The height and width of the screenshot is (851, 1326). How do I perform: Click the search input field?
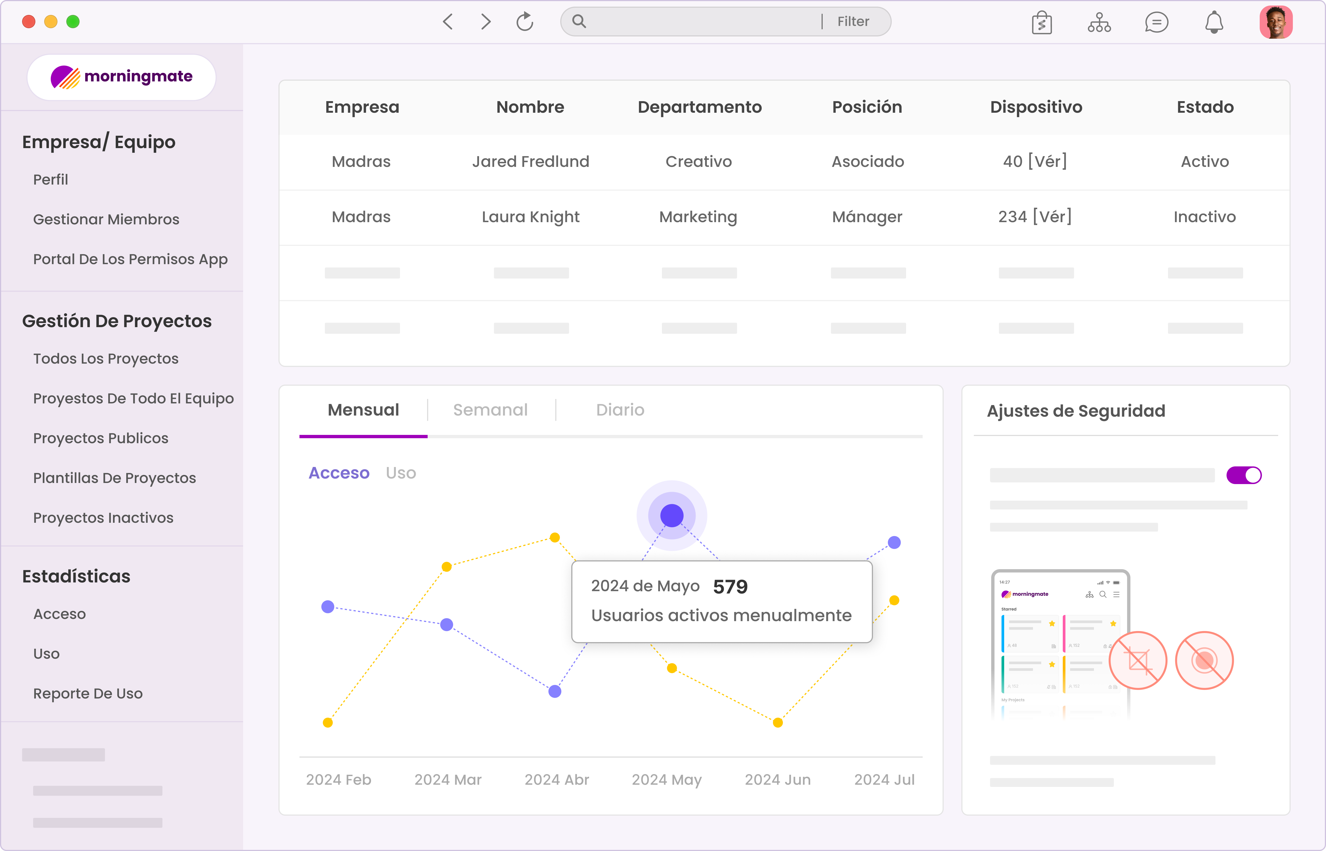click(696, 22)
